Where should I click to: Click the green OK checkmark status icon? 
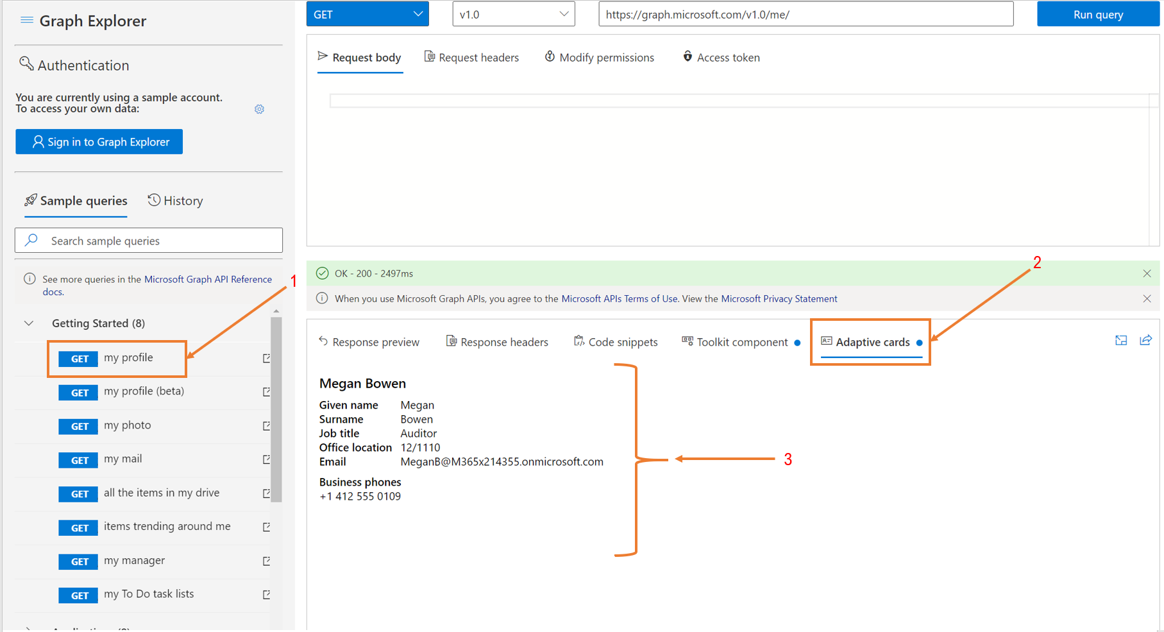(322, 273)
